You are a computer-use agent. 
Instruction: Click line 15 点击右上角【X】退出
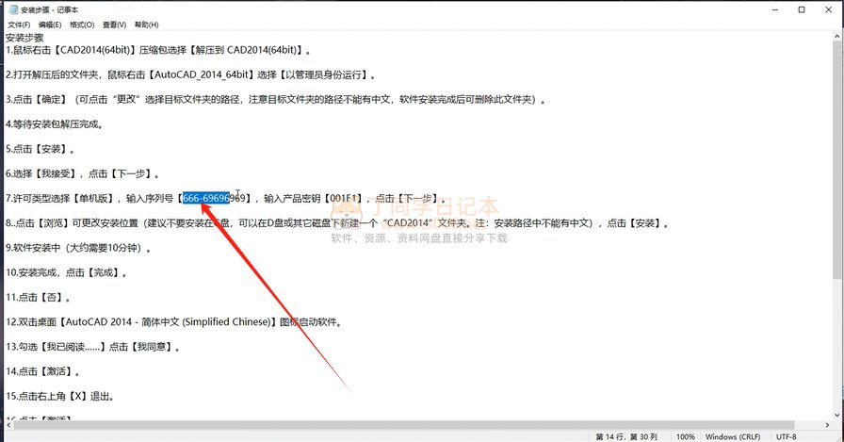[x=59, y=396]
